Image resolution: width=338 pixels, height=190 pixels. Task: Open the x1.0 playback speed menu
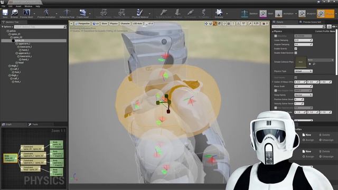tap(149, 23)
